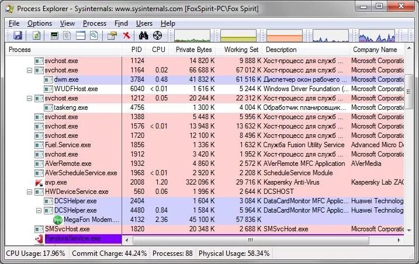This screenshot has height=264, width=419.
Task: Click the AVerRemote.exe process icon
Action: coord(39,164)
